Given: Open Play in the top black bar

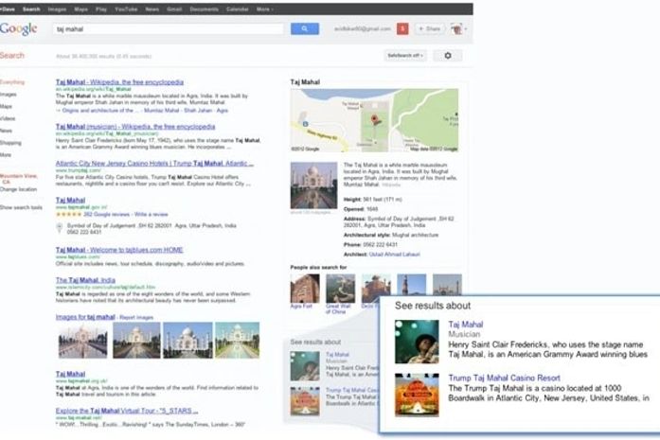Looking at the screenshot, I should [101, 9].
